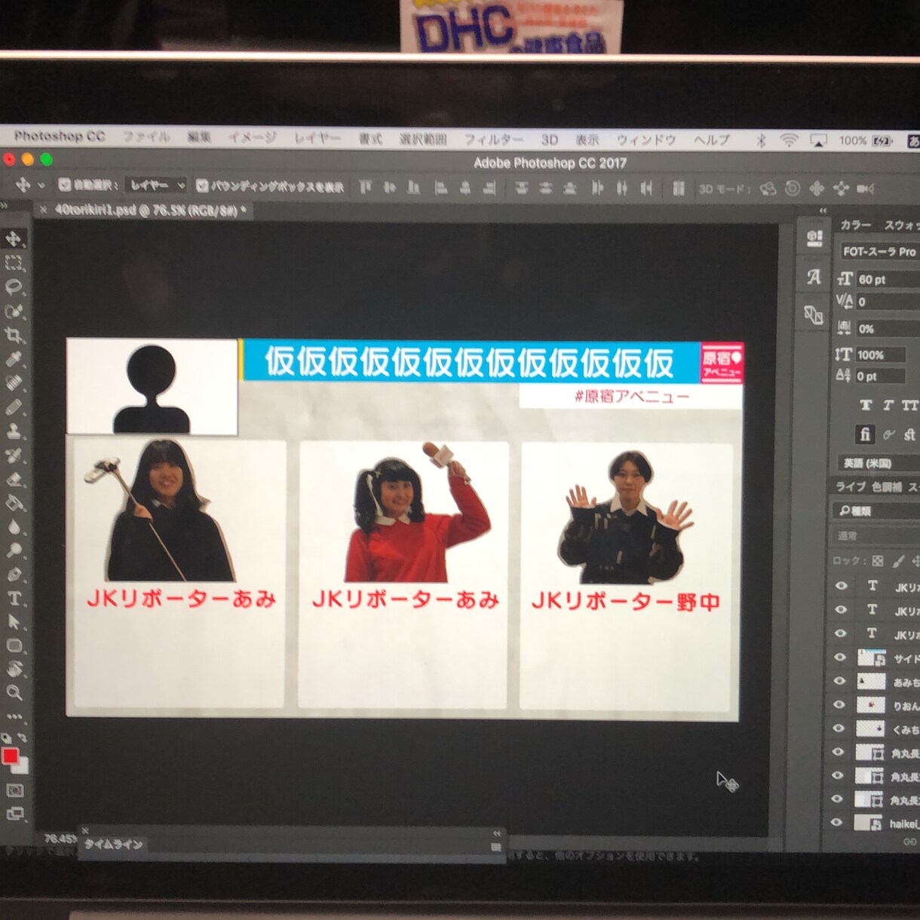Image resolution: width=920 pixels, height=920 pixels.
Task: Select the Quick Selection tool
Action: click(x=14, y=311)
